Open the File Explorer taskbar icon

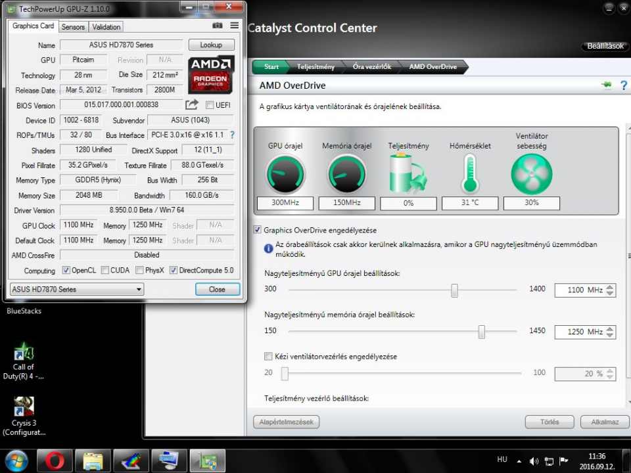[93, 461]
